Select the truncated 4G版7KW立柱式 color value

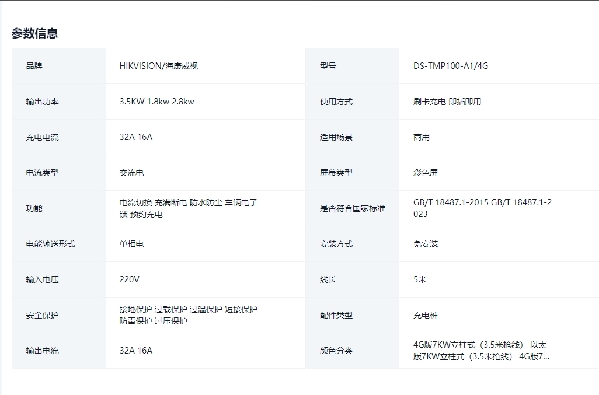481,351
